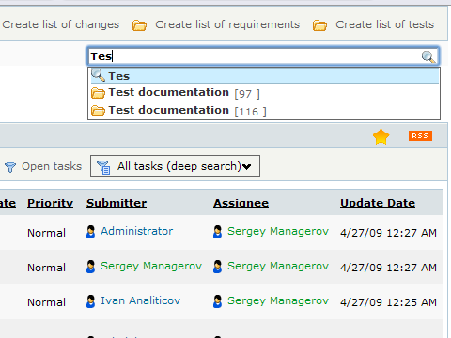Viewport: 451px width, 338px height.
Task: Click folder icon beside Create list of requirements
Action: tap(139, 25)
